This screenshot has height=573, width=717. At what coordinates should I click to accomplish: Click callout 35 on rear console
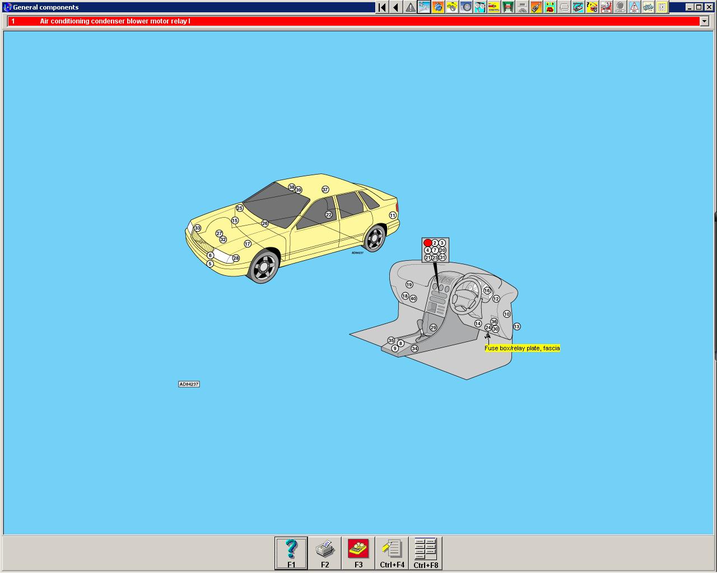(x=391, y=340)
